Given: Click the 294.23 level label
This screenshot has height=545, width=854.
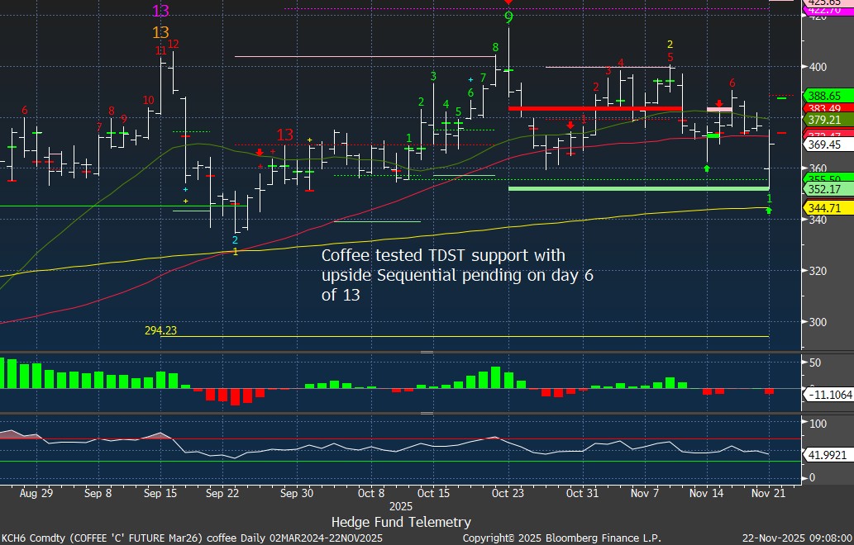Looking at the screenshot, I should (x=161, y=330).
